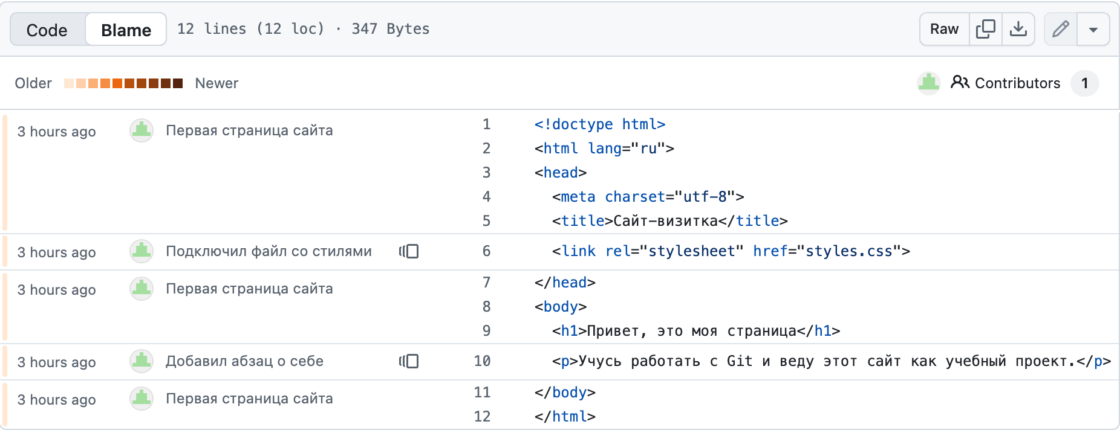1120x433 pixels.
Task: Click line number 6
Action: pyautogui.click(x=486, y=251)
